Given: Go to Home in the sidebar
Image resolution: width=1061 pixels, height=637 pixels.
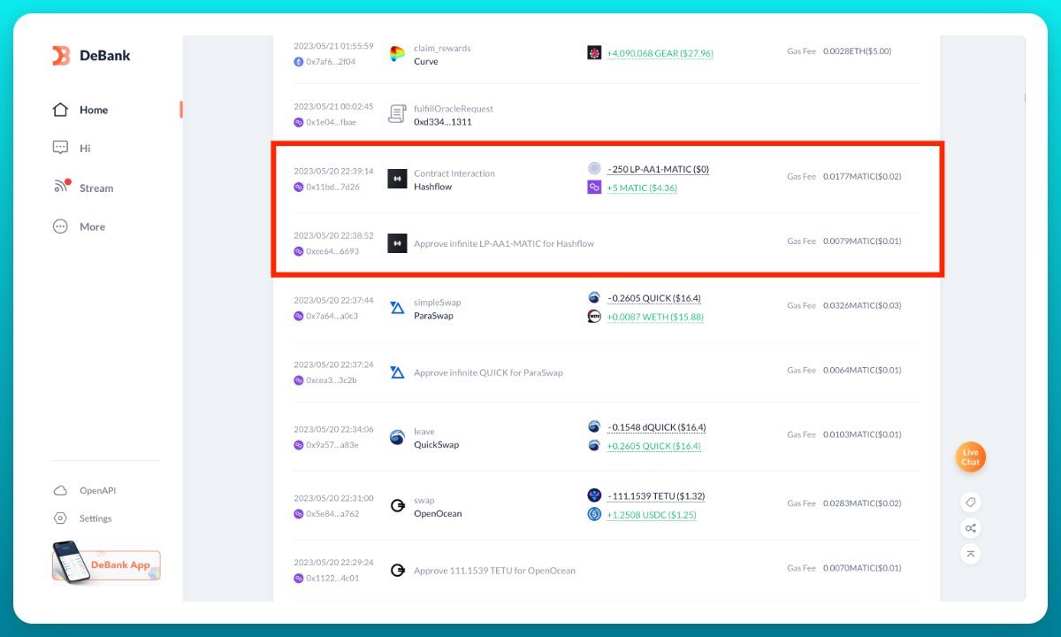Looking at the screenshot, I should coord(94,110).
